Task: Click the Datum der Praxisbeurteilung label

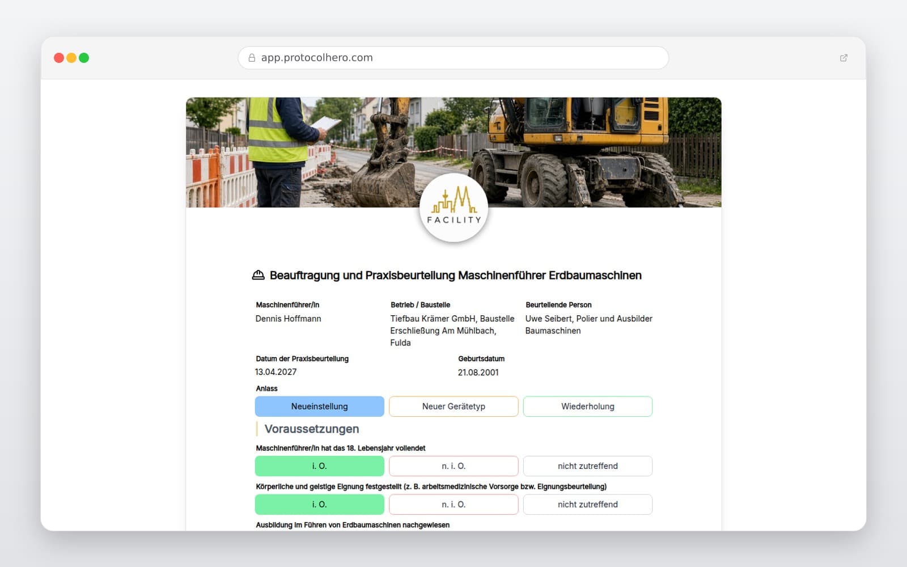Action: pyautogui.click(x=302, y=359)
